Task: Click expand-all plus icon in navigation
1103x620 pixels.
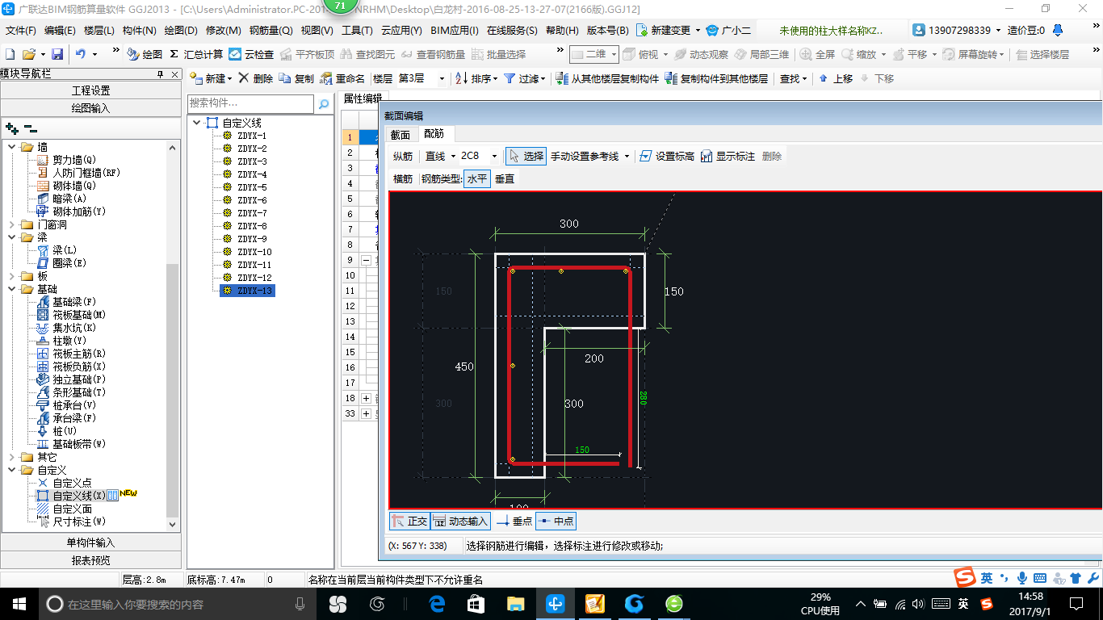Action: pos(11,128)
